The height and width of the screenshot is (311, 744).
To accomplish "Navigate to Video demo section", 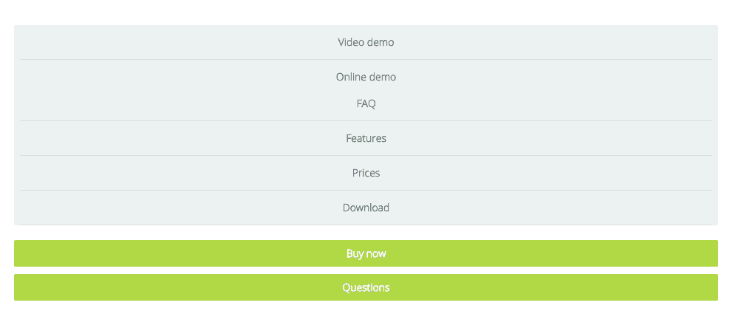I will tap(366, 42).
